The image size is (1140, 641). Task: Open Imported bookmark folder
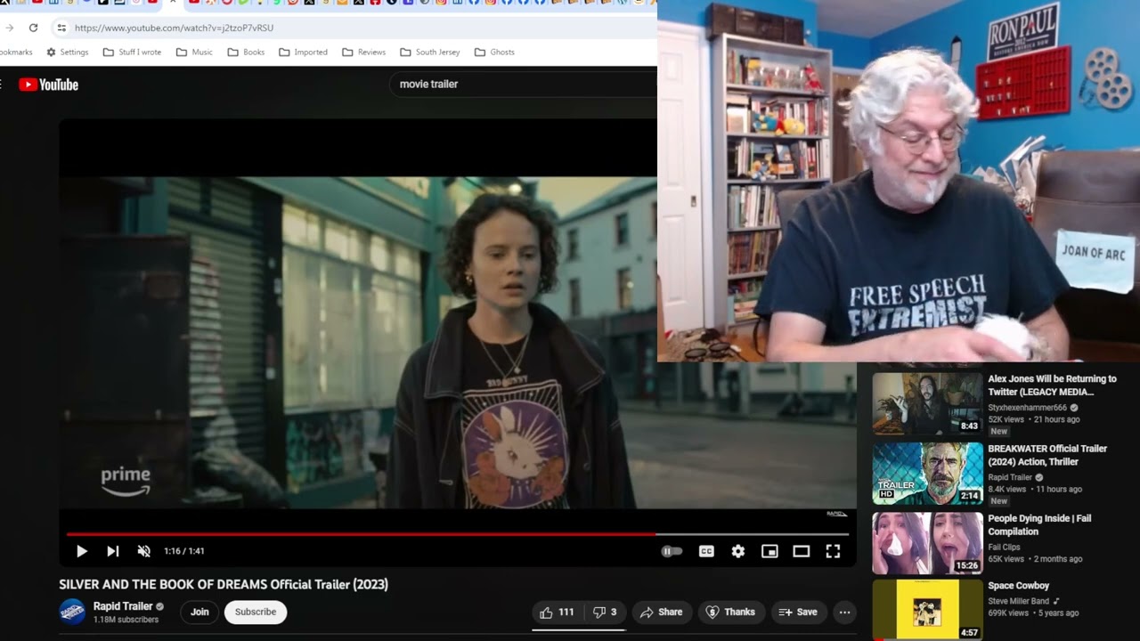pos(303,52)
